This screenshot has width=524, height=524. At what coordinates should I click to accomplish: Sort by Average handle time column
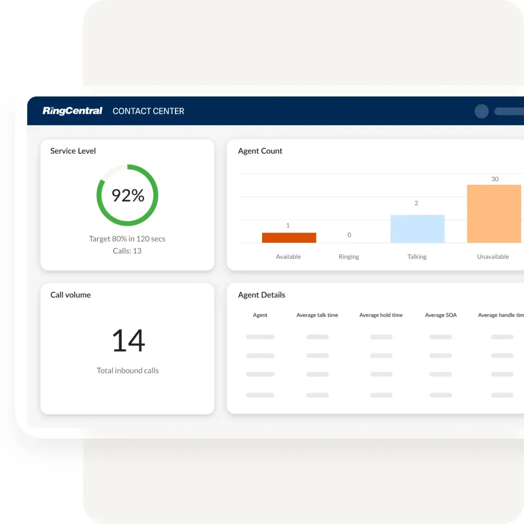500,315
